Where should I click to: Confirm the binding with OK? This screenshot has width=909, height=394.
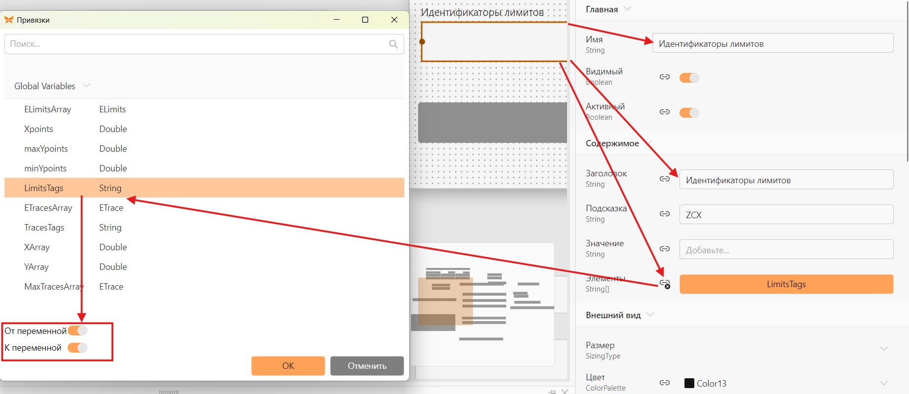288,366
